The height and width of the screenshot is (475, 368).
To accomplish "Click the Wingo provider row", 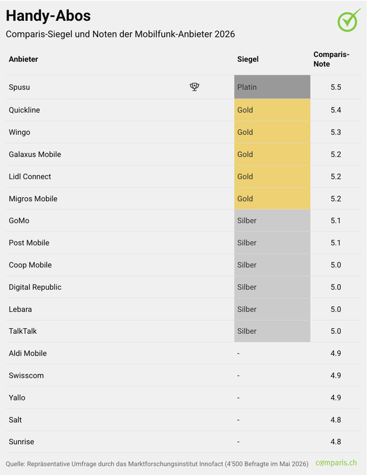I will (183, 132).
